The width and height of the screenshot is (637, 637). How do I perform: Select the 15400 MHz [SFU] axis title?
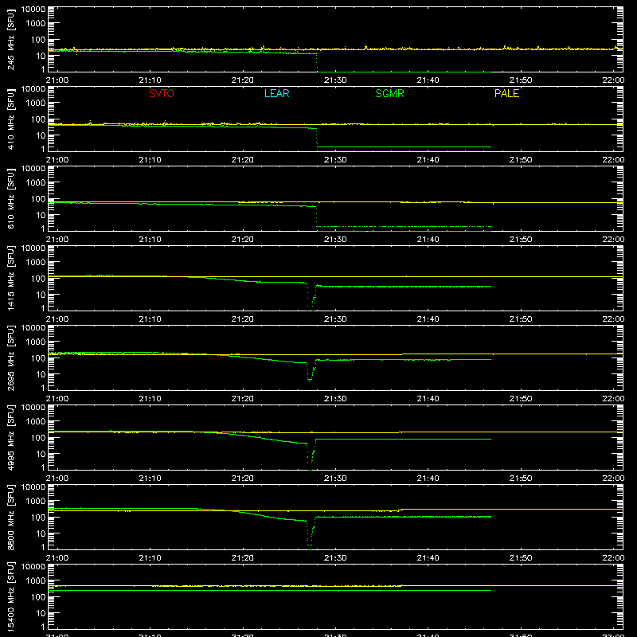11,596
